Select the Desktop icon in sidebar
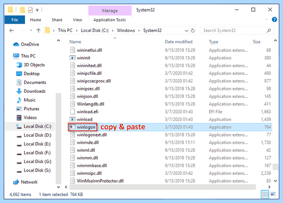 (x=19, y=73)
